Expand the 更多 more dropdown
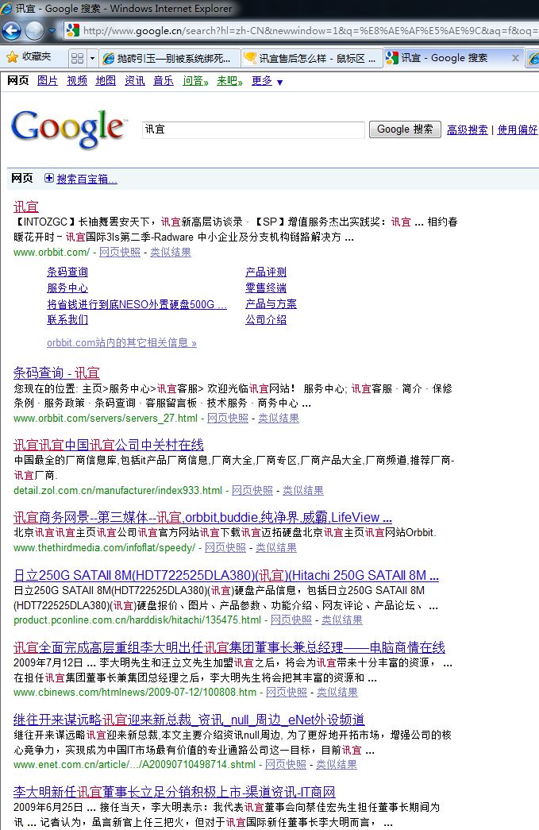Viewport: 539px width, 830px height. 268,81
